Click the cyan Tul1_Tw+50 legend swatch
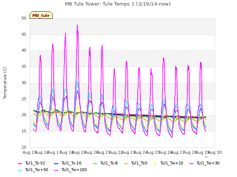This screenshot has width=237, height=177. pos(20,170)
